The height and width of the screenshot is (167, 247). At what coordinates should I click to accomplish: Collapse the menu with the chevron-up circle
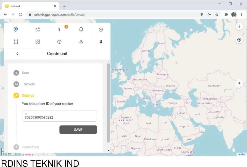click(101, 30)
